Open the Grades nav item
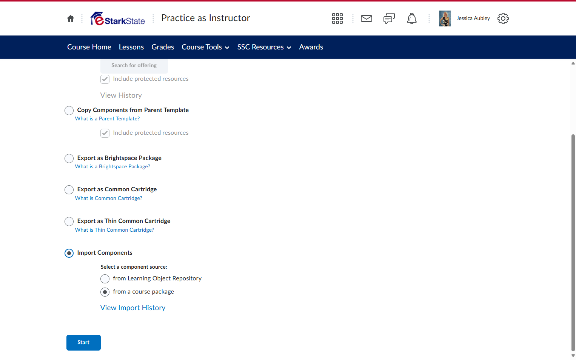This screenshot has height=360, width=576. tap(163, 47)
